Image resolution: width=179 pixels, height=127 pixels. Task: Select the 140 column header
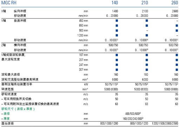[x=115, y=3]
